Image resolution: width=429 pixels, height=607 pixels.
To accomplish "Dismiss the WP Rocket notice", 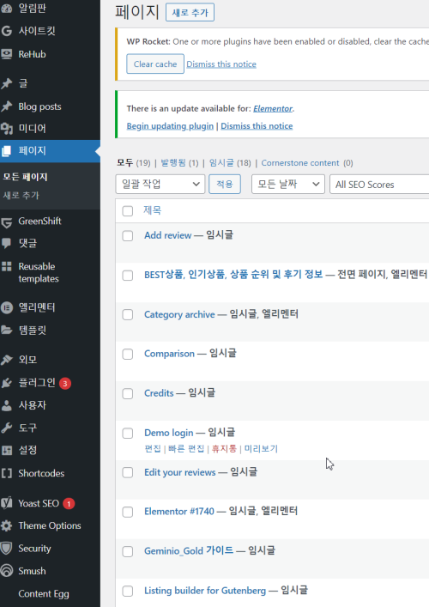I will pyautogui.click(x=221, y=64).
